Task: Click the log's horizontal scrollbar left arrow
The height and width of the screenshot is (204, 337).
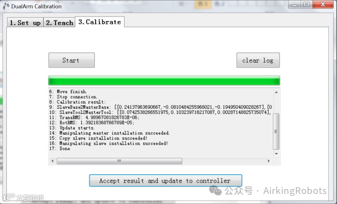Action: [x=52, y=161]
